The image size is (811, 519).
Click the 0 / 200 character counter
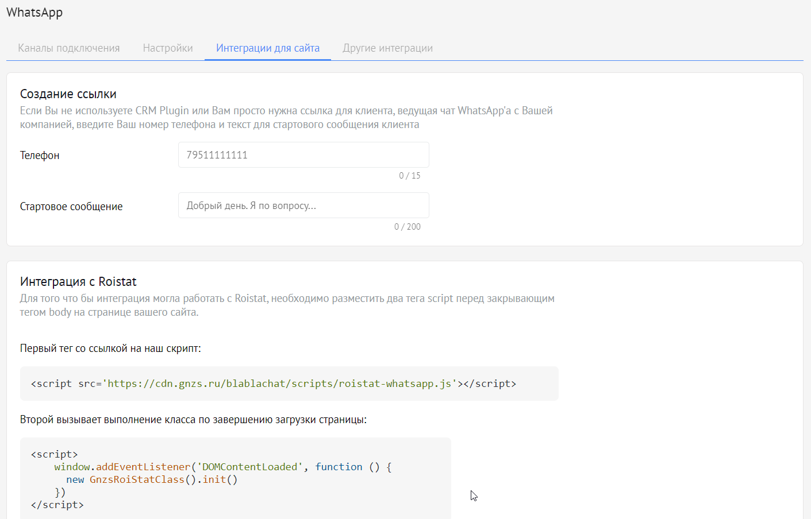pos(408,227)
